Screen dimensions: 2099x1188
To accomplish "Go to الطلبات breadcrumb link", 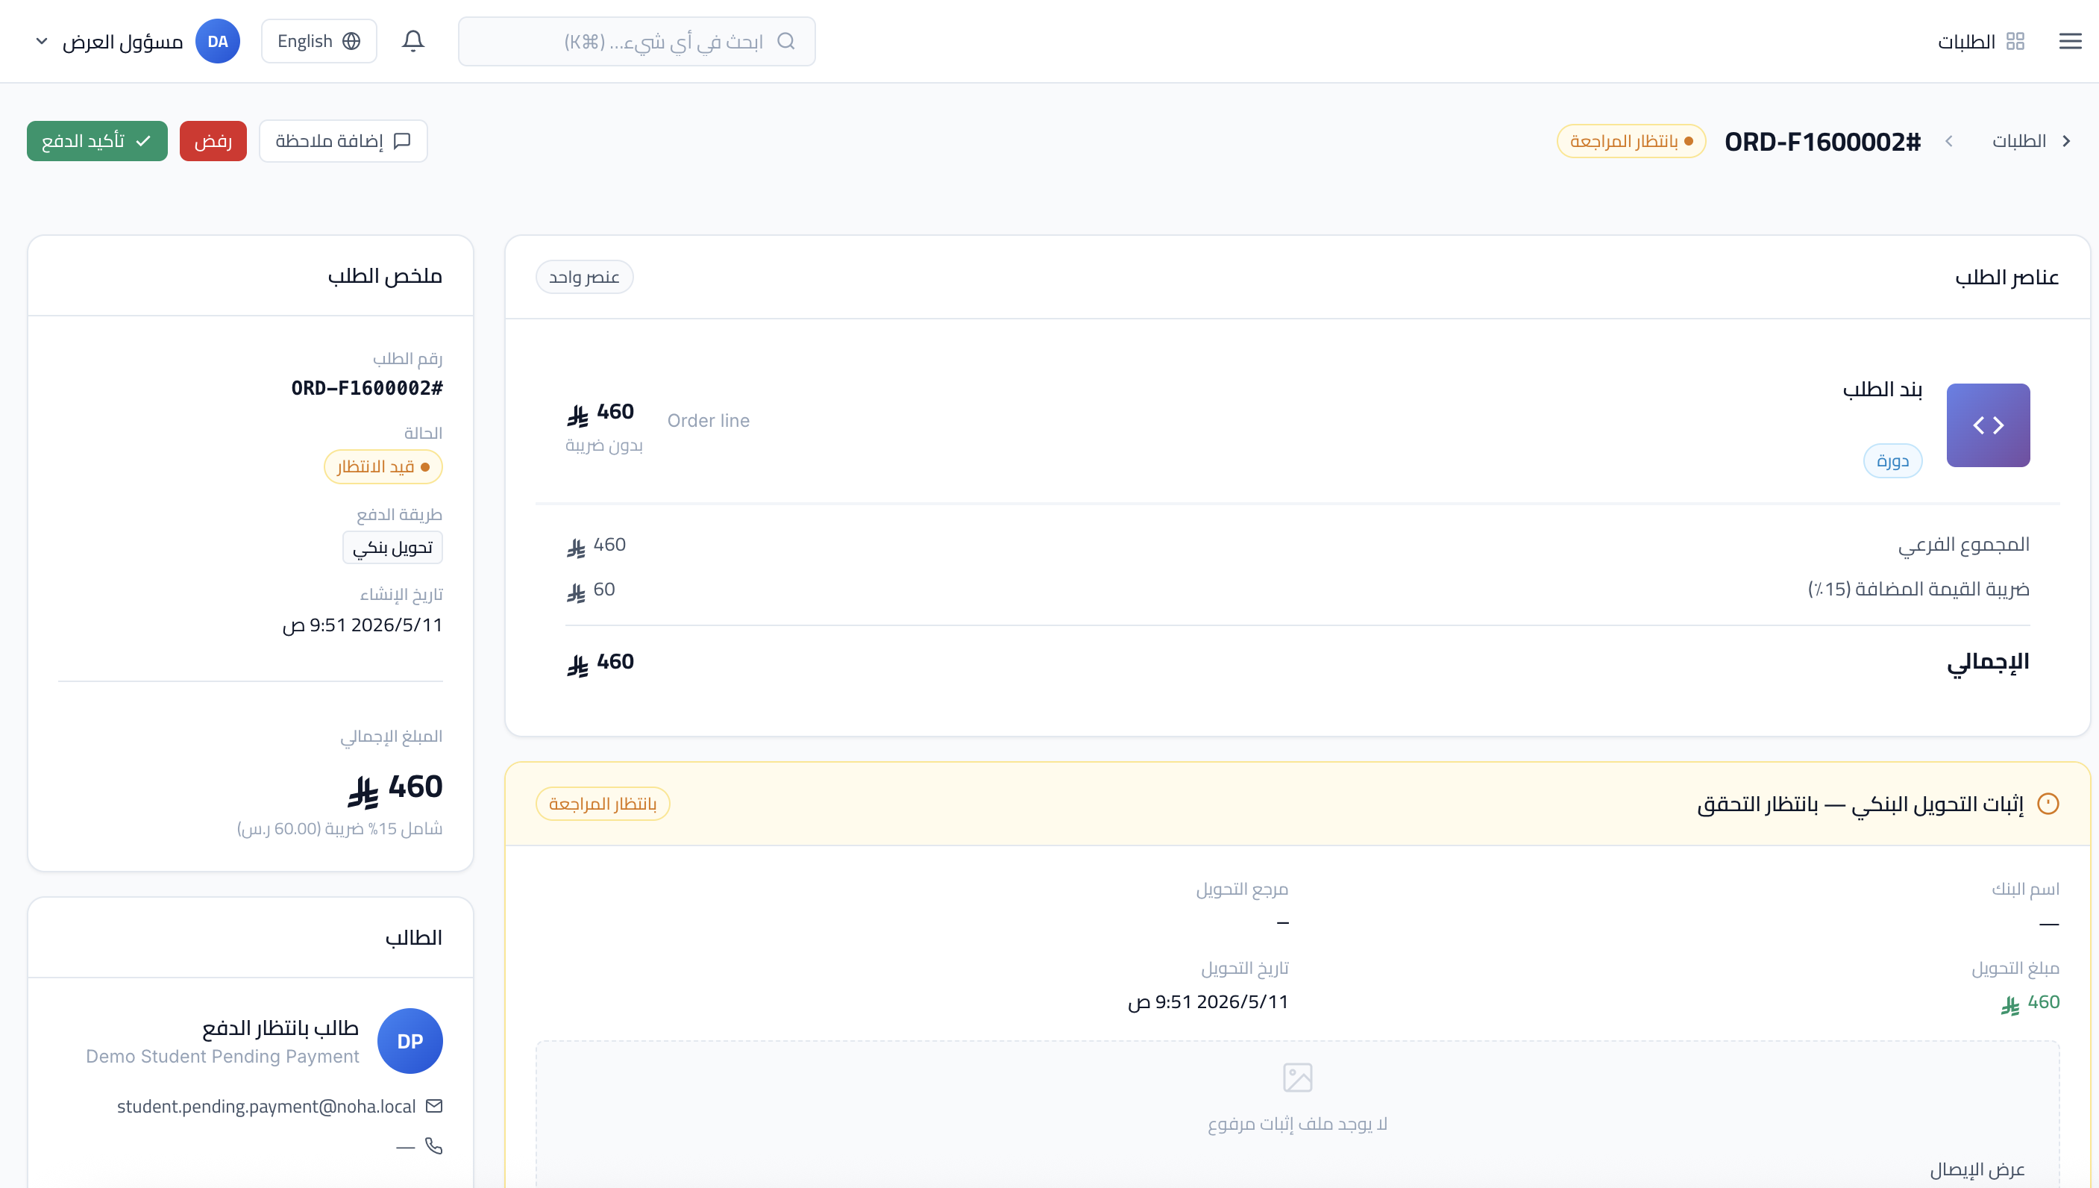I will tap(2018, 141).
